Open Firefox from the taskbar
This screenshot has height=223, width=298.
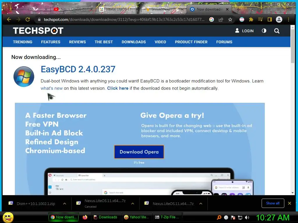point(85,217)
